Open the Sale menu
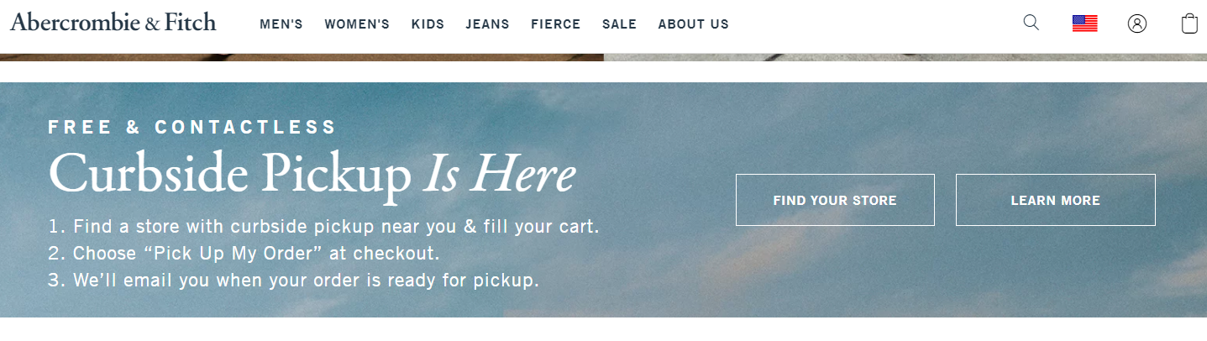Screen dimensions: 1207x341 619,24
